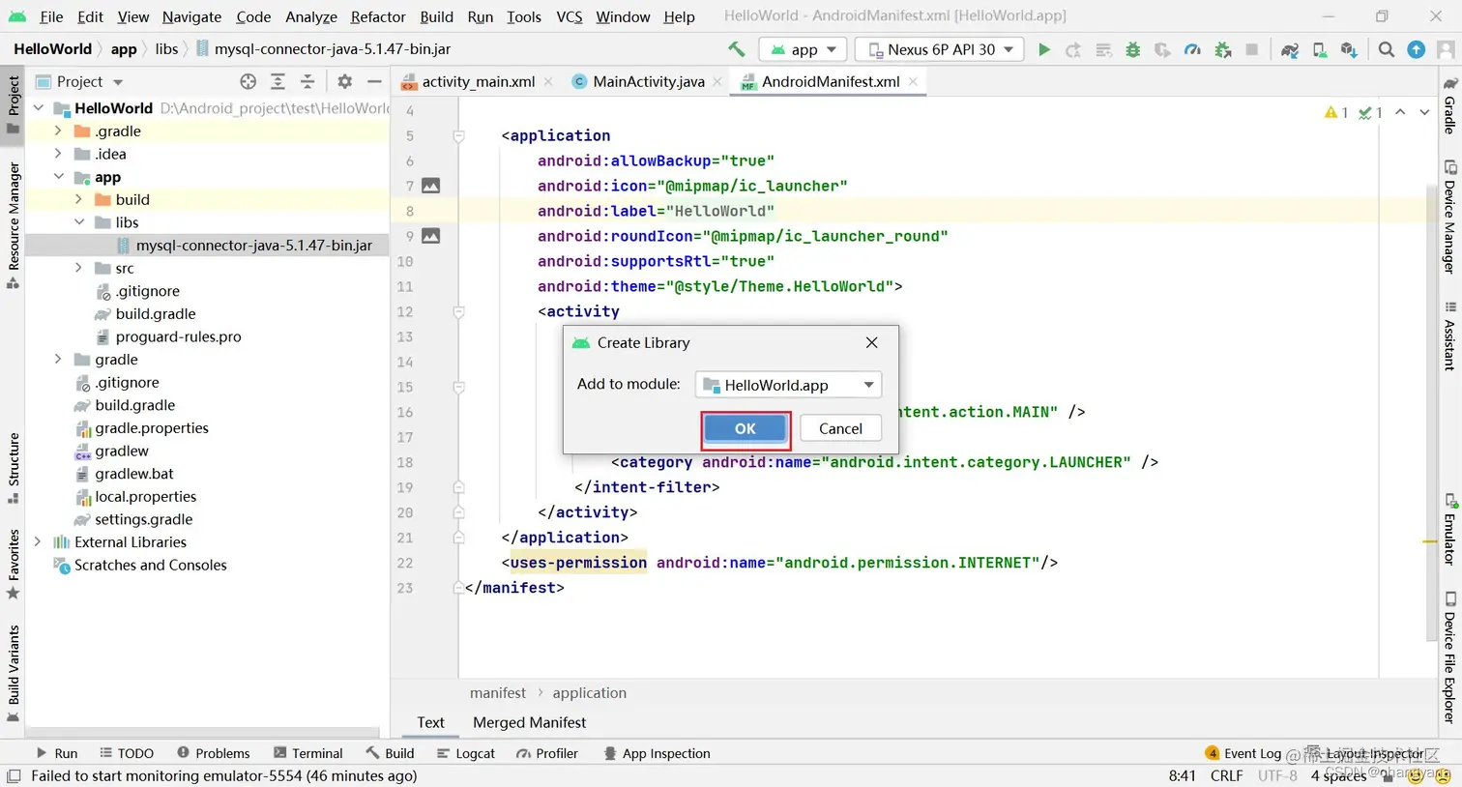Click the Search Everywhere magnifier icon
1462x787 pixels.
click(1387, 49)
